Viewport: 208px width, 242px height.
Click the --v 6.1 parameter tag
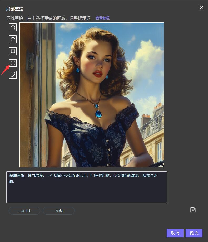59,211
